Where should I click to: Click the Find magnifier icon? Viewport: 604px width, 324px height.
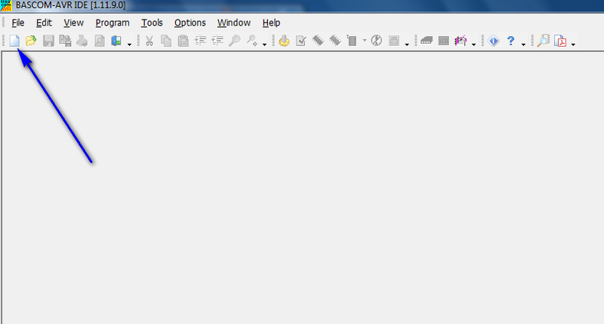coord(234,41)
